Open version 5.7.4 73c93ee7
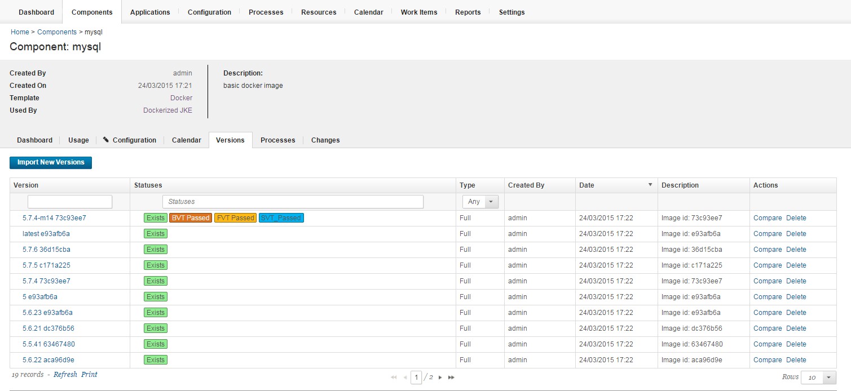851x391 pixels. (46, 281)
